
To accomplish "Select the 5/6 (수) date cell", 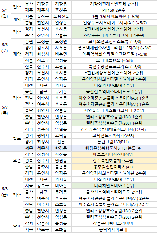I will tap(5, 48).
